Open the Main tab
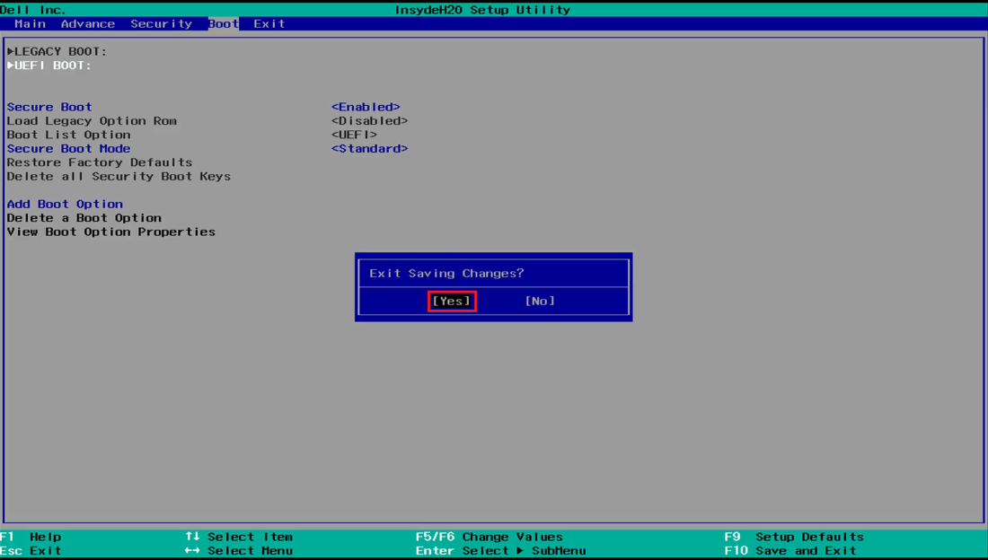Image resolution: width=988 pixels, height=560 pixels. click(30, 23)
